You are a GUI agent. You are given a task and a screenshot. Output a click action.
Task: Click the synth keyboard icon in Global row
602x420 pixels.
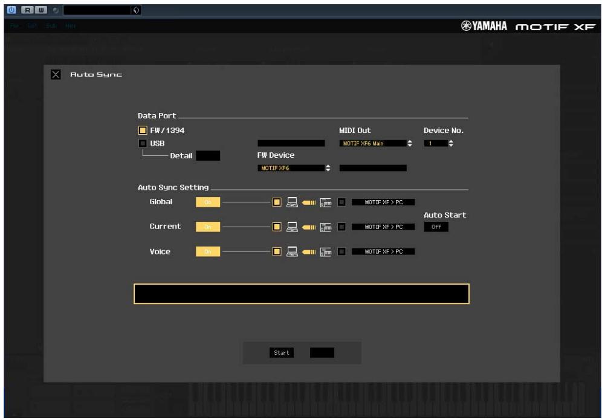pos(326,202)
